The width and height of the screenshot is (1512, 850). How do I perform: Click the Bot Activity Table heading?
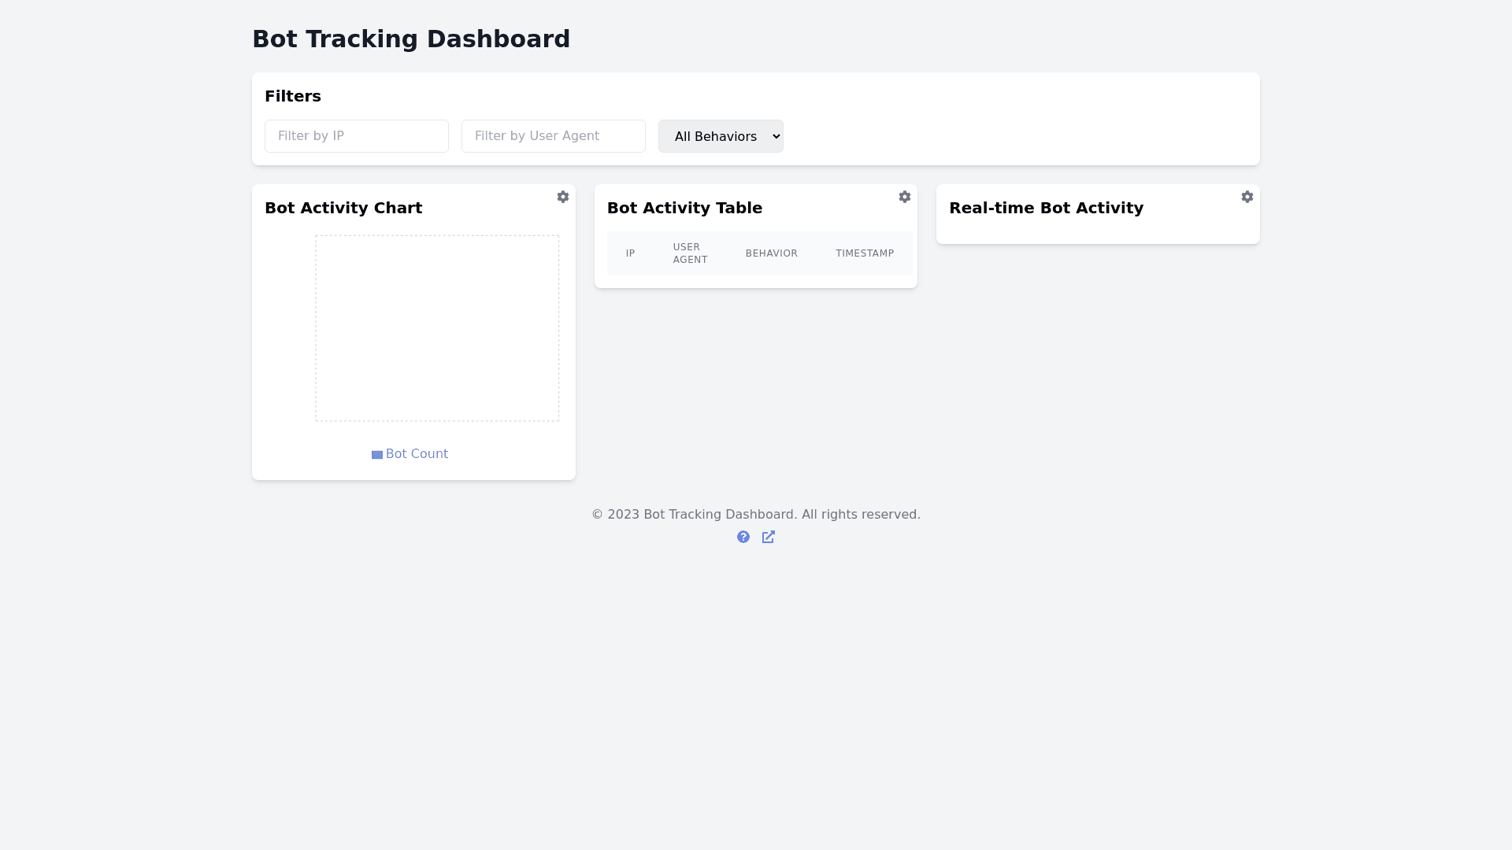click(684, 208)
